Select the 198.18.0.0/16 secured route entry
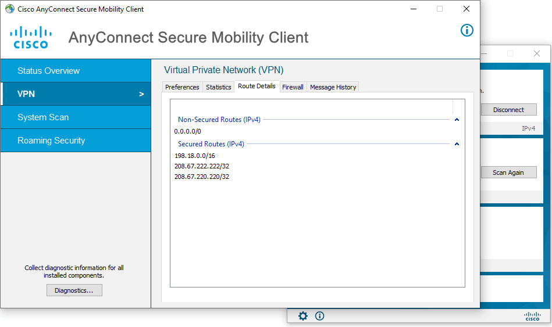The width and height of the screenshot is (552, 327). pyautogui.click(x=195, y=156)
